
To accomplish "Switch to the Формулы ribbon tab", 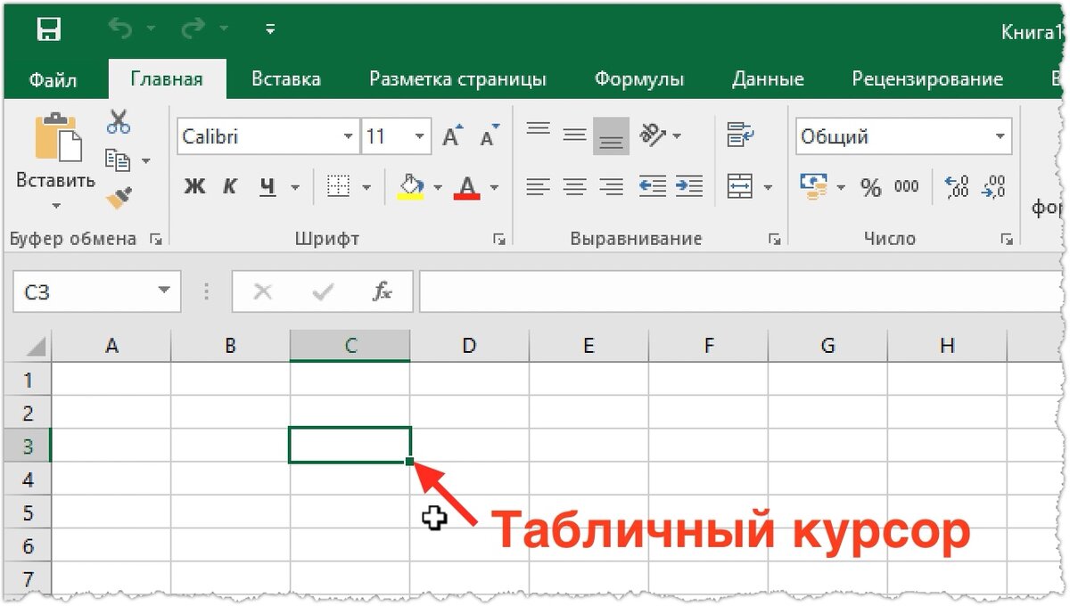I will 638,78.
